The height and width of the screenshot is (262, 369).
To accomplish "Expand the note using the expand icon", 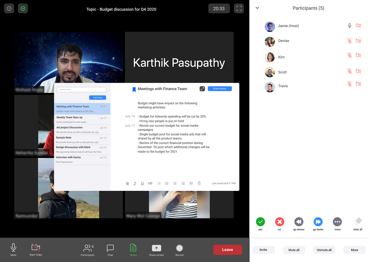I will (202, 89).
